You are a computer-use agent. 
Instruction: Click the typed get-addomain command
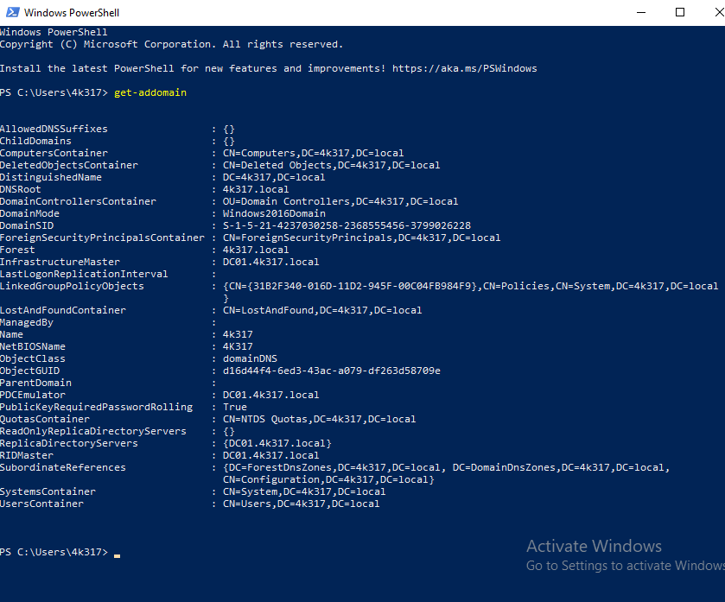[x=149, y=92]
